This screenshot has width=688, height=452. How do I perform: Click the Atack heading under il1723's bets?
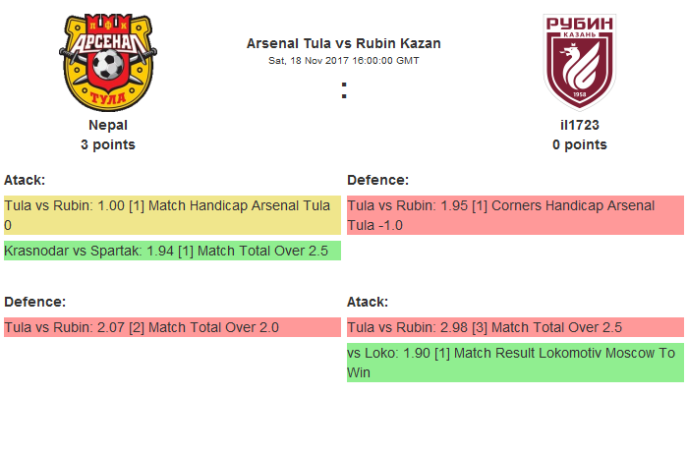pos(368,302)
